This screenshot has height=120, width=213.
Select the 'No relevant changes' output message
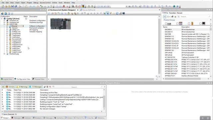(x=48, y=109)
